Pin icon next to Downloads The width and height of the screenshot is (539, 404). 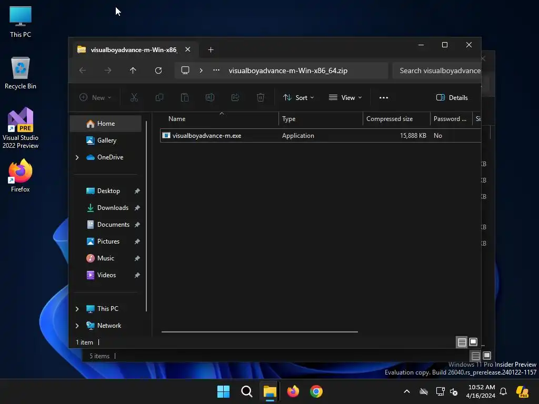click(137, 208)
